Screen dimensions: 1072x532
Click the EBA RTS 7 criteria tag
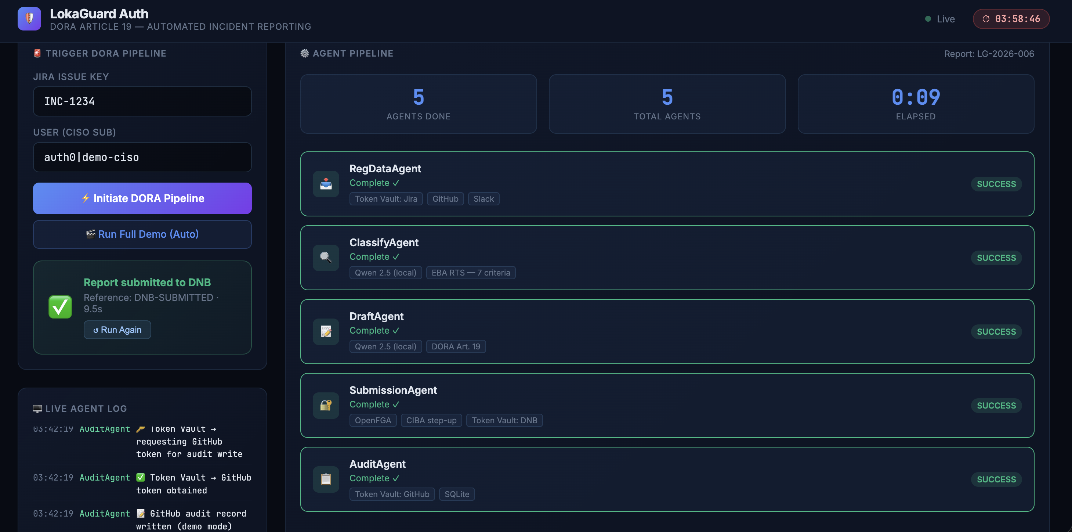pyautogui.click(x=471, y=273)
